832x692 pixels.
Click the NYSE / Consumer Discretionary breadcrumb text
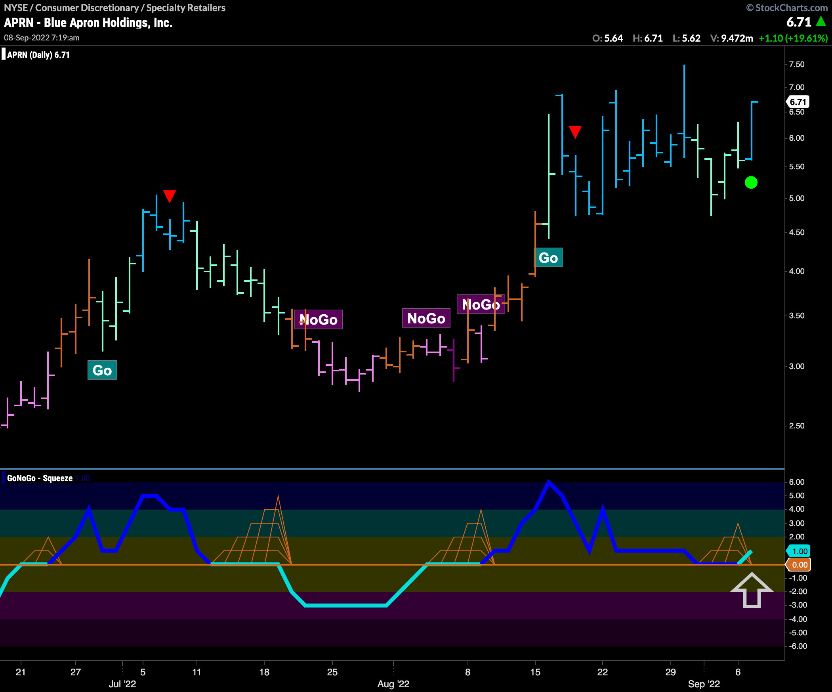(x=114, y=8)
